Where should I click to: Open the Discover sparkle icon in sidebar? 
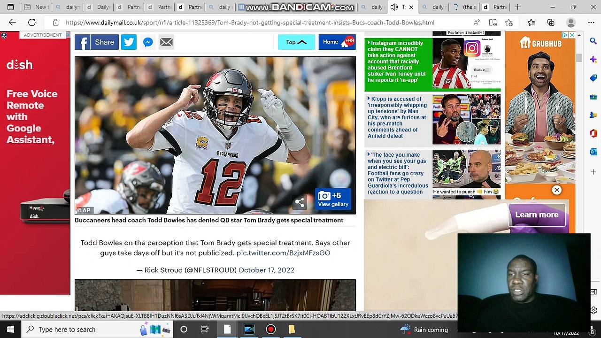pyautogui.click(x=593, y=60)
